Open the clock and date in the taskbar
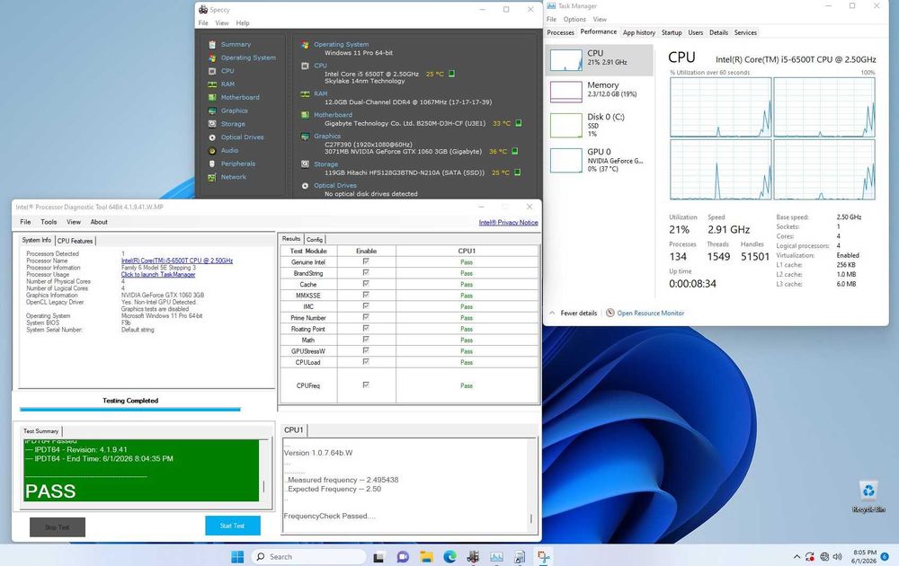The width and height of the screenshot is (899, 566). pyautogui.click(x=863, y=557)
